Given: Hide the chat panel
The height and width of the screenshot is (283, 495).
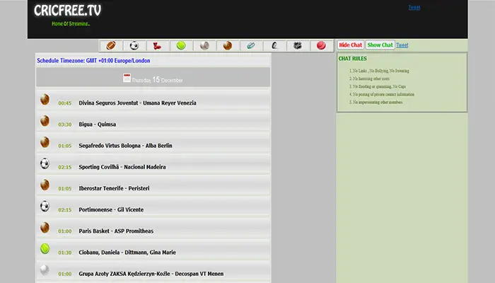Looking at the screenshot, I should click(x=351, y=45).
